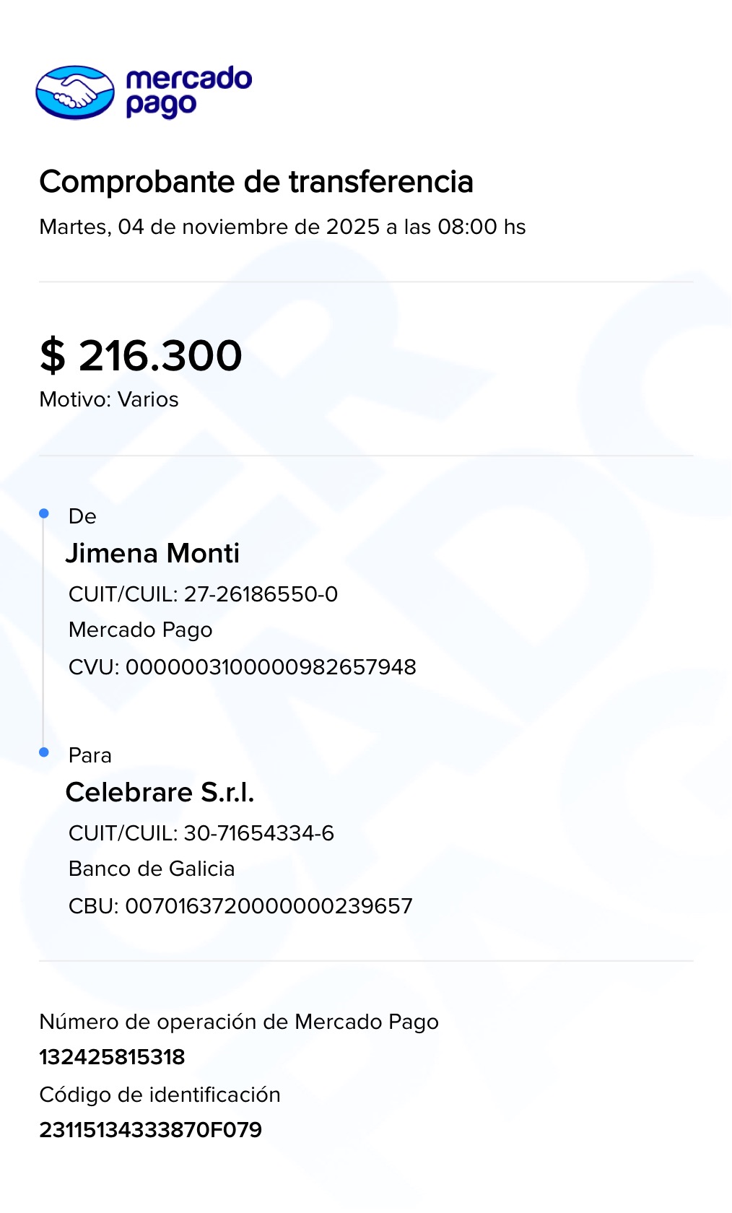Viewport: 732px width, 1213px height.
Task: Click the Mercado Pago handshake logo
Action: pyautogui.click(x=75, y=92)
